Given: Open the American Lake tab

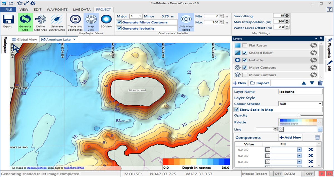Looking at the screenshot, I should [x=58, y=39].
